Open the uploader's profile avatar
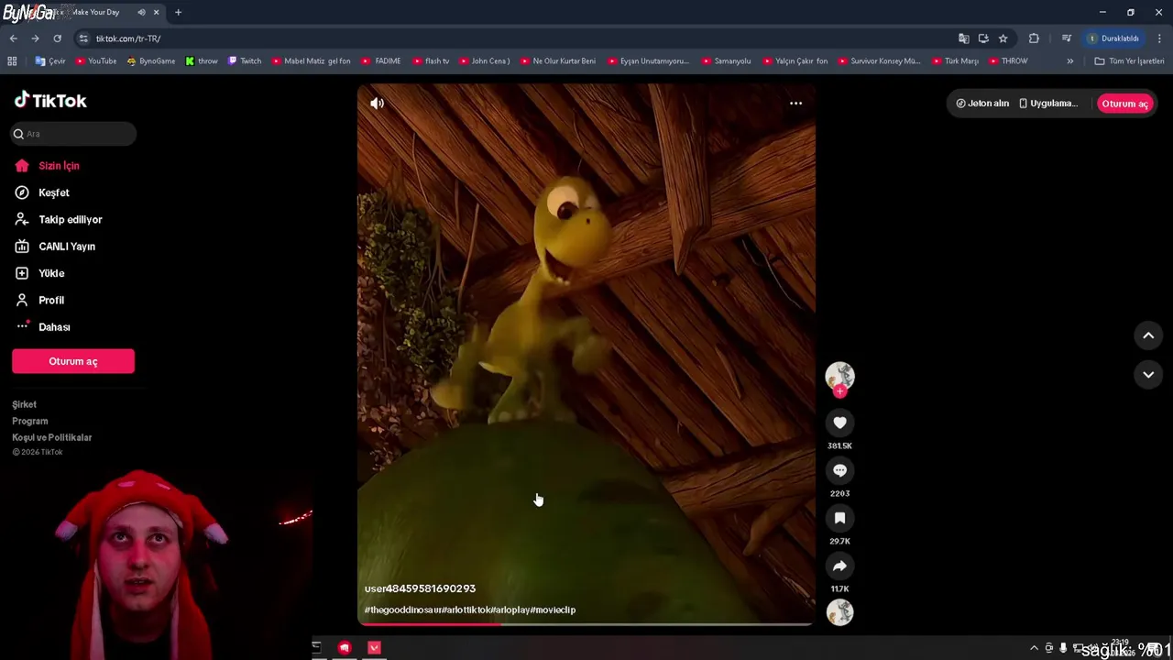1173x660 pixels. 839,376
